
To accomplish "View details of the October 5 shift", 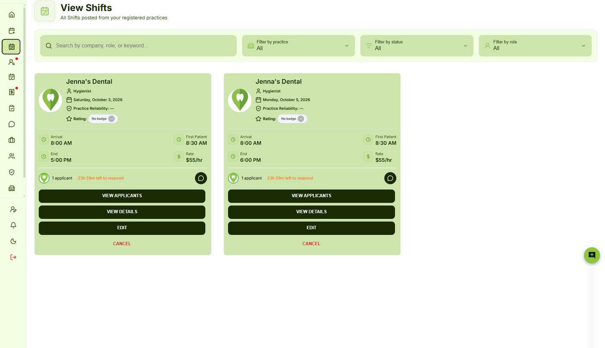I will (311, 212).
